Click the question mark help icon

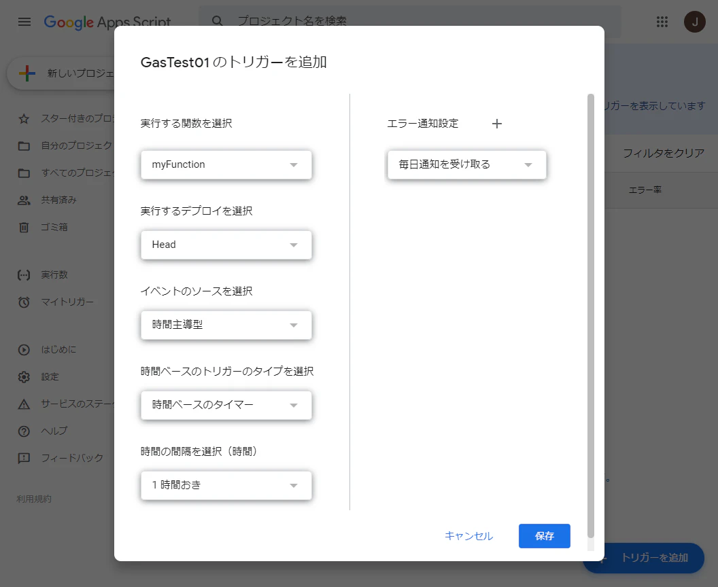pyautogui.click(x=24, y=431)
